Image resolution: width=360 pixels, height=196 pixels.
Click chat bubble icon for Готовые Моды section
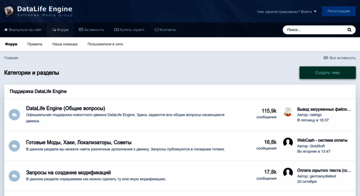(14, 146)
